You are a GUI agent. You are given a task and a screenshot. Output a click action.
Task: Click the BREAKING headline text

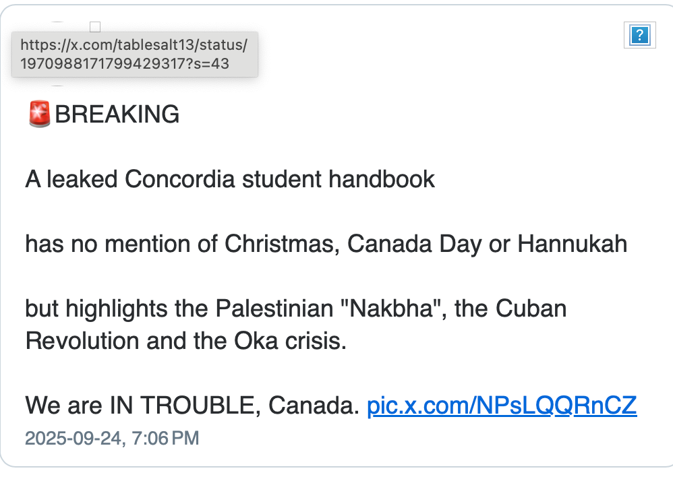(117, 115)
